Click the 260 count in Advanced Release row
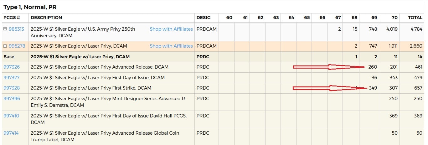The width and height of the screenshot is (428, 145). pyautogui.click(x=373, y=67)
